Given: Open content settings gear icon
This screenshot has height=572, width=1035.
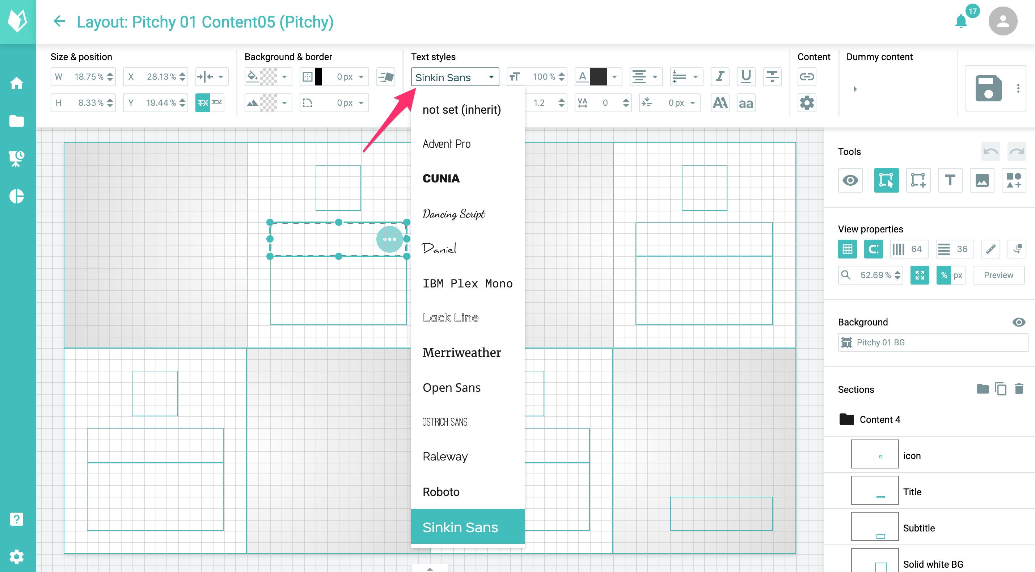Looking at the screenshot, I should 806,103.
